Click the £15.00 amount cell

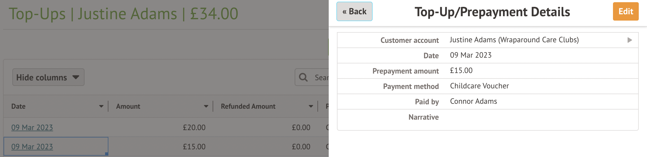coord(194,147)
